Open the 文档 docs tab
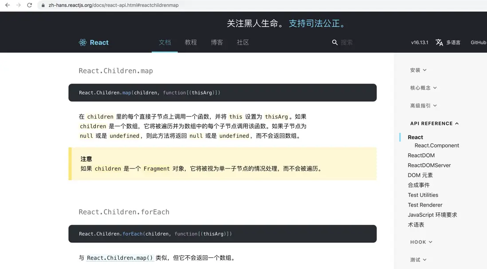The image size is (487, 269). click(165, 42)
